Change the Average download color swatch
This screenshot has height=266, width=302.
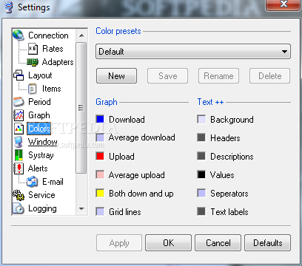[100, 137]
